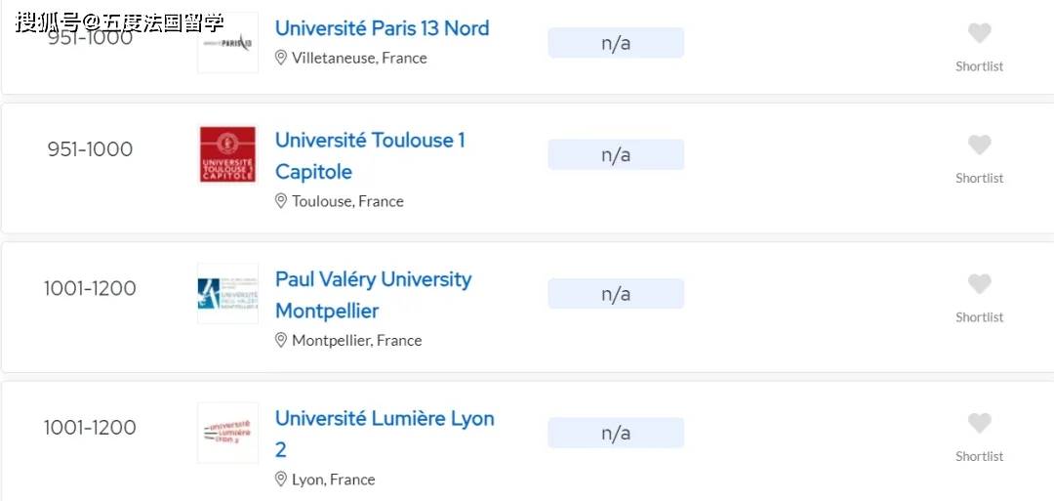Click the location pin beside Toulouse, France
Viewport: 1054px width, 501px height.
coord(281,201)
